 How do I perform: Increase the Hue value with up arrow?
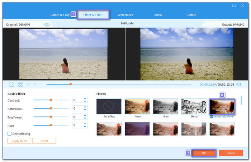pos(85,124)
